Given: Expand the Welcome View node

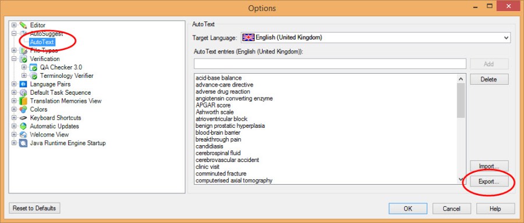Looking at the screenshot, I should point(14,135).
